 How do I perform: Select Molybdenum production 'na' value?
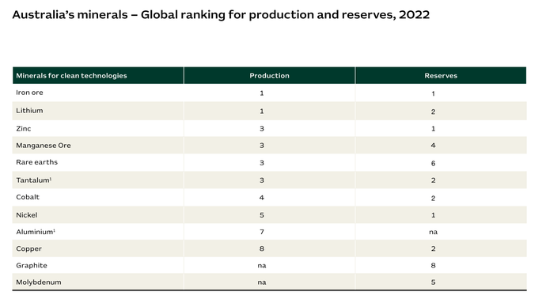(261, 282)
